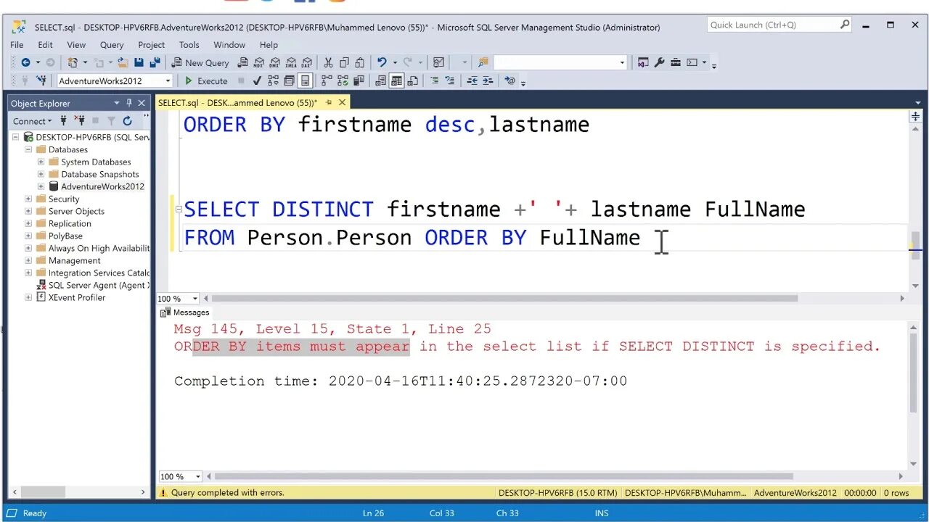Click the Change Connection plug icon
Image resolution: width=929 pixels, height=522 pixels.
tap(41, 80)
